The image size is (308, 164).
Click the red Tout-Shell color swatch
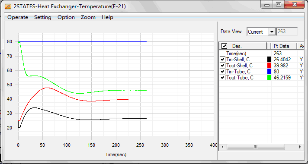[x=269, y=66]
